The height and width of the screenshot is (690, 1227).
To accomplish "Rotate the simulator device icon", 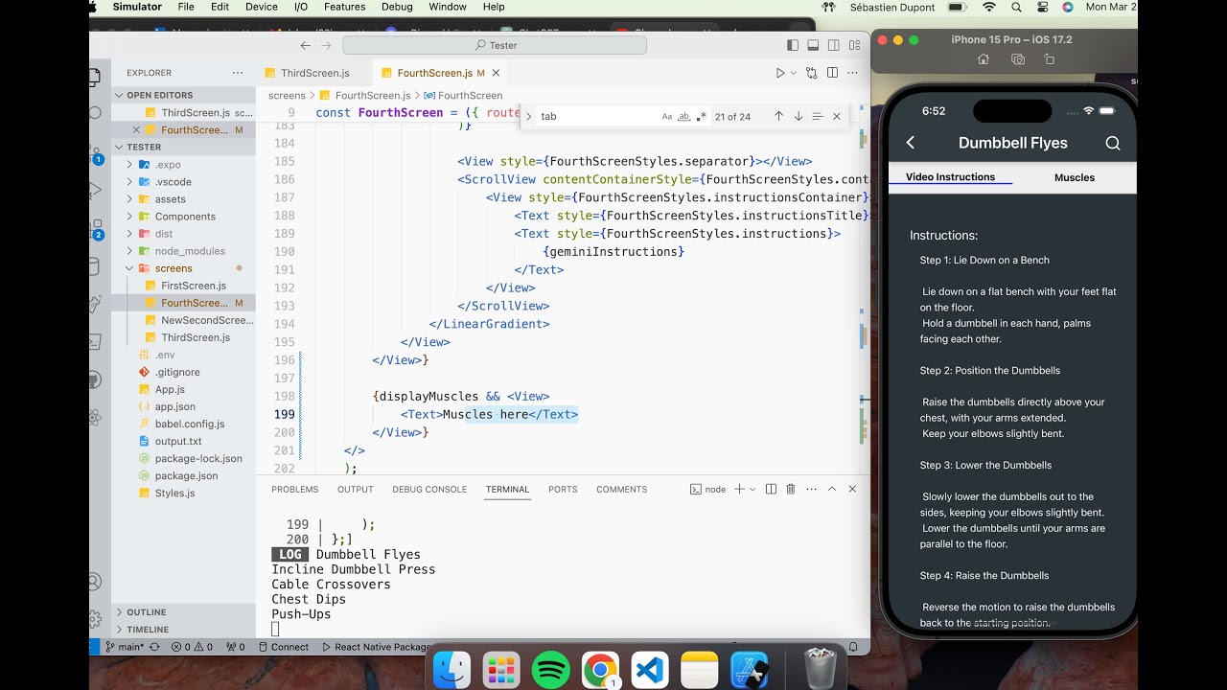I will point(1050,59).
